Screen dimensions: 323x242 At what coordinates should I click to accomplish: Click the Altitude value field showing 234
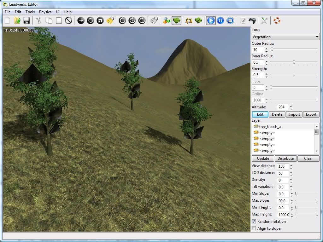coord(283,107)
